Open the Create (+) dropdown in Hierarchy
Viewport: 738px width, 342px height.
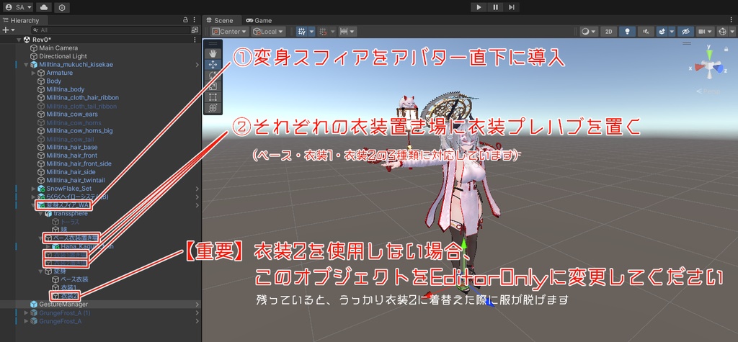click(8, 30)
